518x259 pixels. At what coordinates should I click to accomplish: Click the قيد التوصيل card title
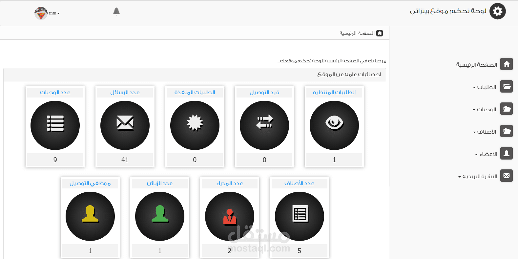coord(264,92)
